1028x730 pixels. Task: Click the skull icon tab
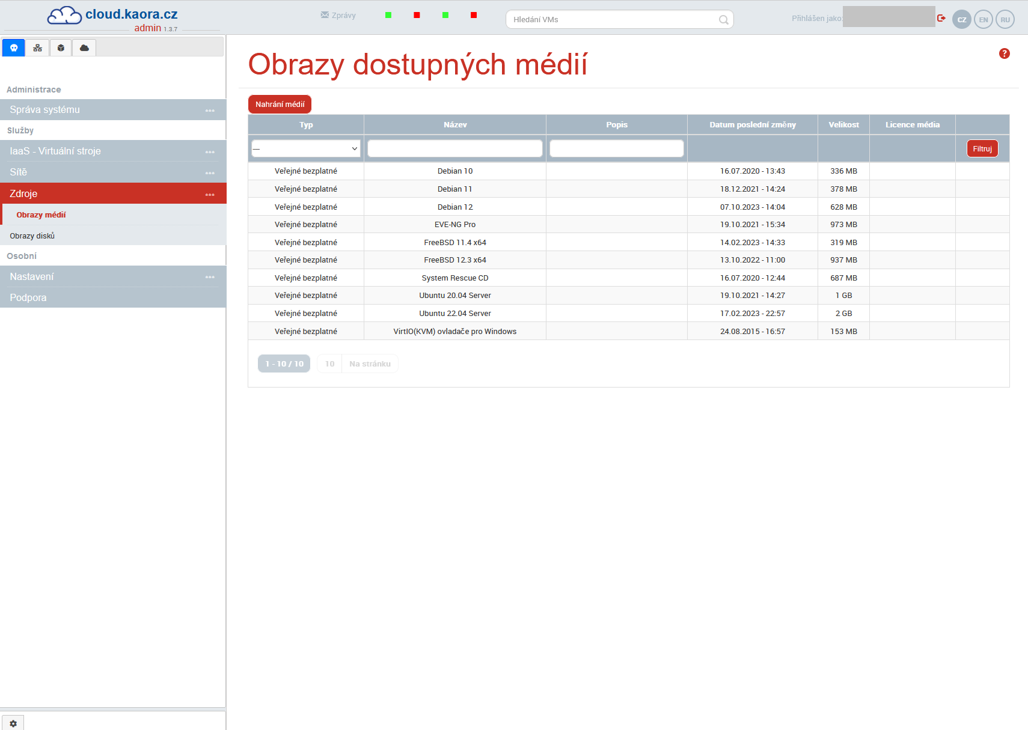point(14,48)
